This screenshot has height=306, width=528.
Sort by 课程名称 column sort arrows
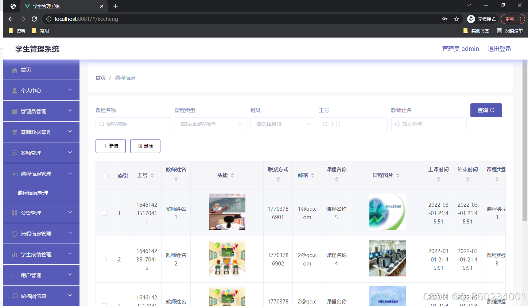tap(337, 179)
